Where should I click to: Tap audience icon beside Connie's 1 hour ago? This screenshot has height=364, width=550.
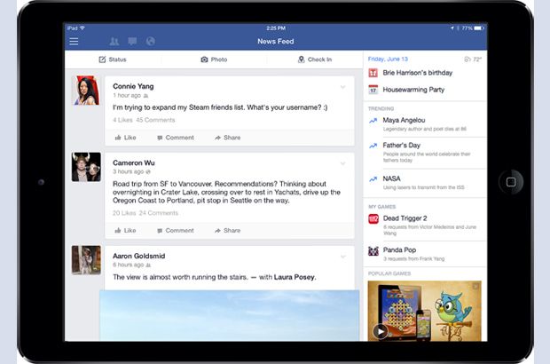(145, 96)
